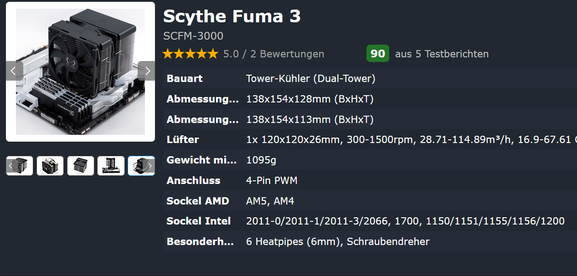Select the first cooler thumbnail

[x=20, y=166]
